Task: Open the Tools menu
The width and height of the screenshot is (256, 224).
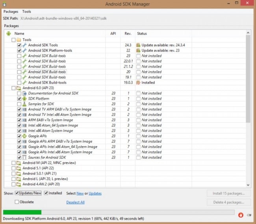Action: (x=27, y=11)
